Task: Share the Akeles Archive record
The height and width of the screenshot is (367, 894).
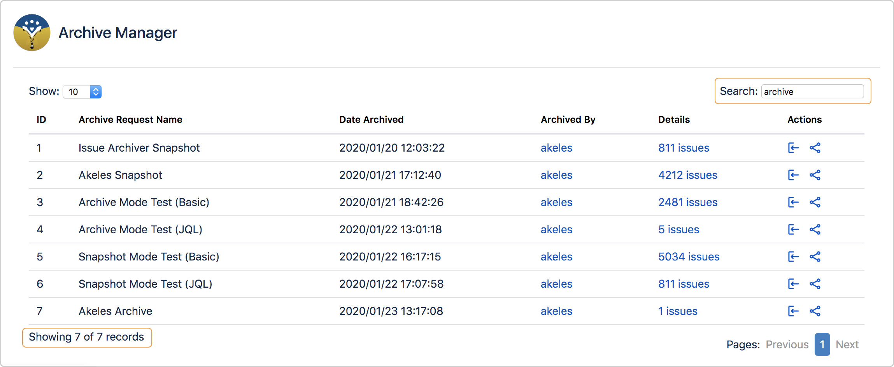Action: coord(815,311)
